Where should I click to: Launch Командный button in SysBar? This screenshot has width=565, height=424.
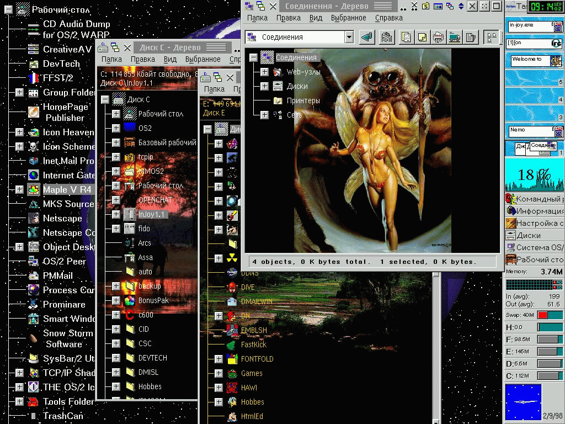(x=535, y=199)
